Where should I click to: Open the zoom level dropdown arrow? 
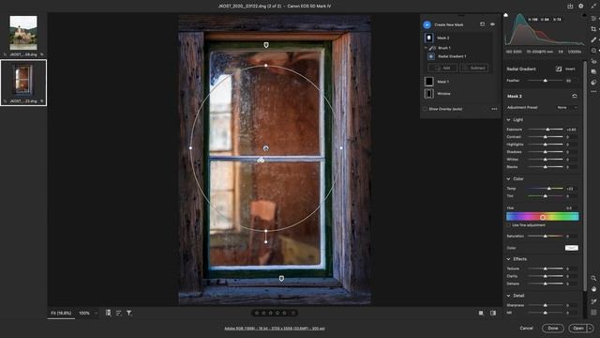pos(96,313)
